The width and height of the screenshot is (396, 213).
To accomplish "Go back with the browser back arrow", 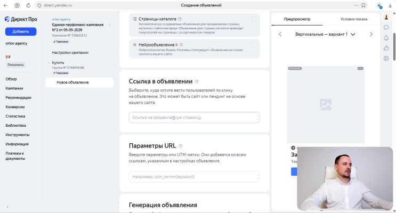I will (5, 5).
